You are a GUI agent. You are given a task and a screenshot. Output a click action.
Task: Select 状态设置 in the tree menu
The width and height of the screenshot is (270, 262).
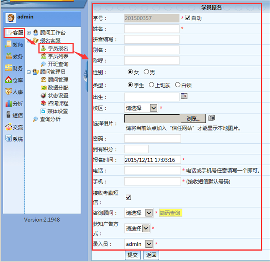[x=58, y=95]
